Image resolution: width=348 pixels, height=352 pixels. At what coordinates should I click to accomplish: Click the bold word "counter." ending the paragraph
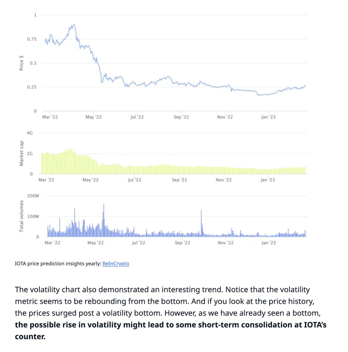(30, 336)
